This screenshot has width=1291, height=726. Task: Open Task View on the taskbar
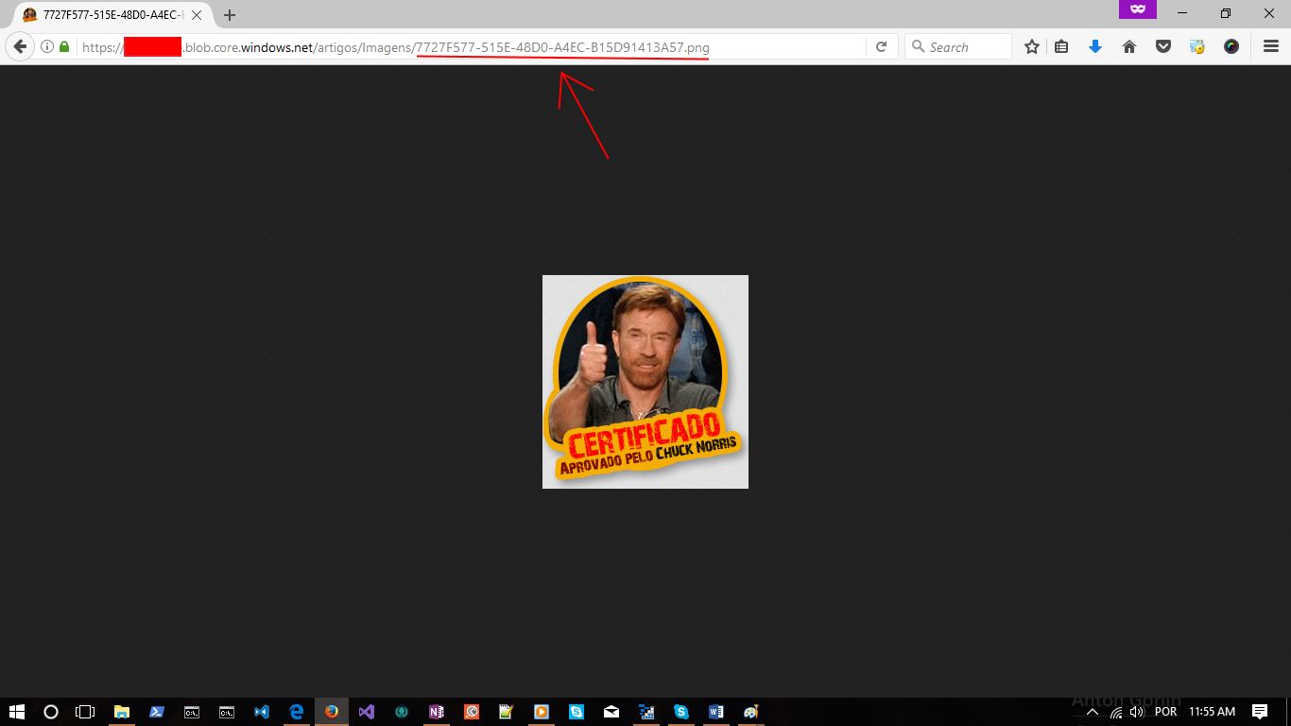tap(85, 712)
